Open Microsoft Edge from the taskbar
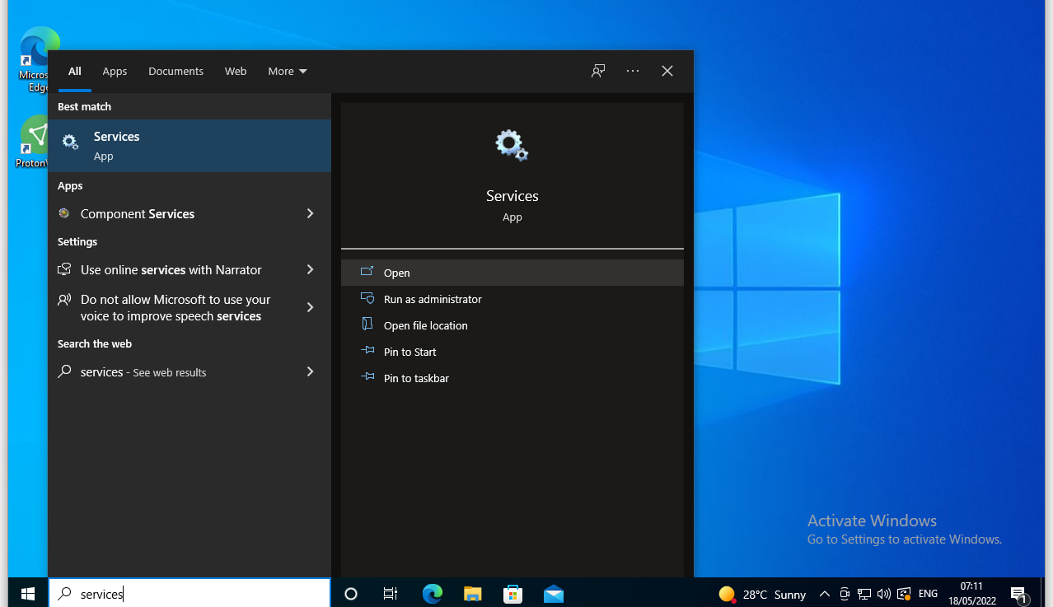Viewport: 1053px width, 607px height. pos(432,594)
